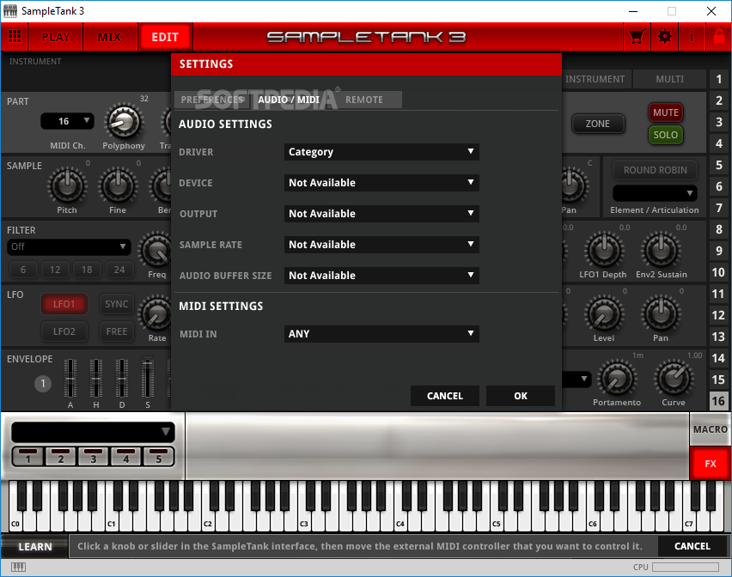Adjust the Polyphony knob
The image size is (732, 577).
124,122
